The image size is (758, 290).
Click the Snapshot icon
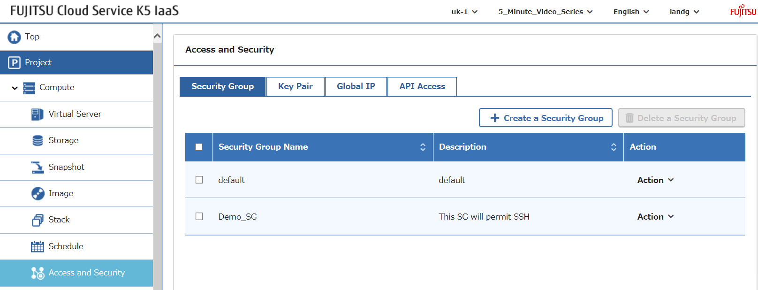click(38, 167)
